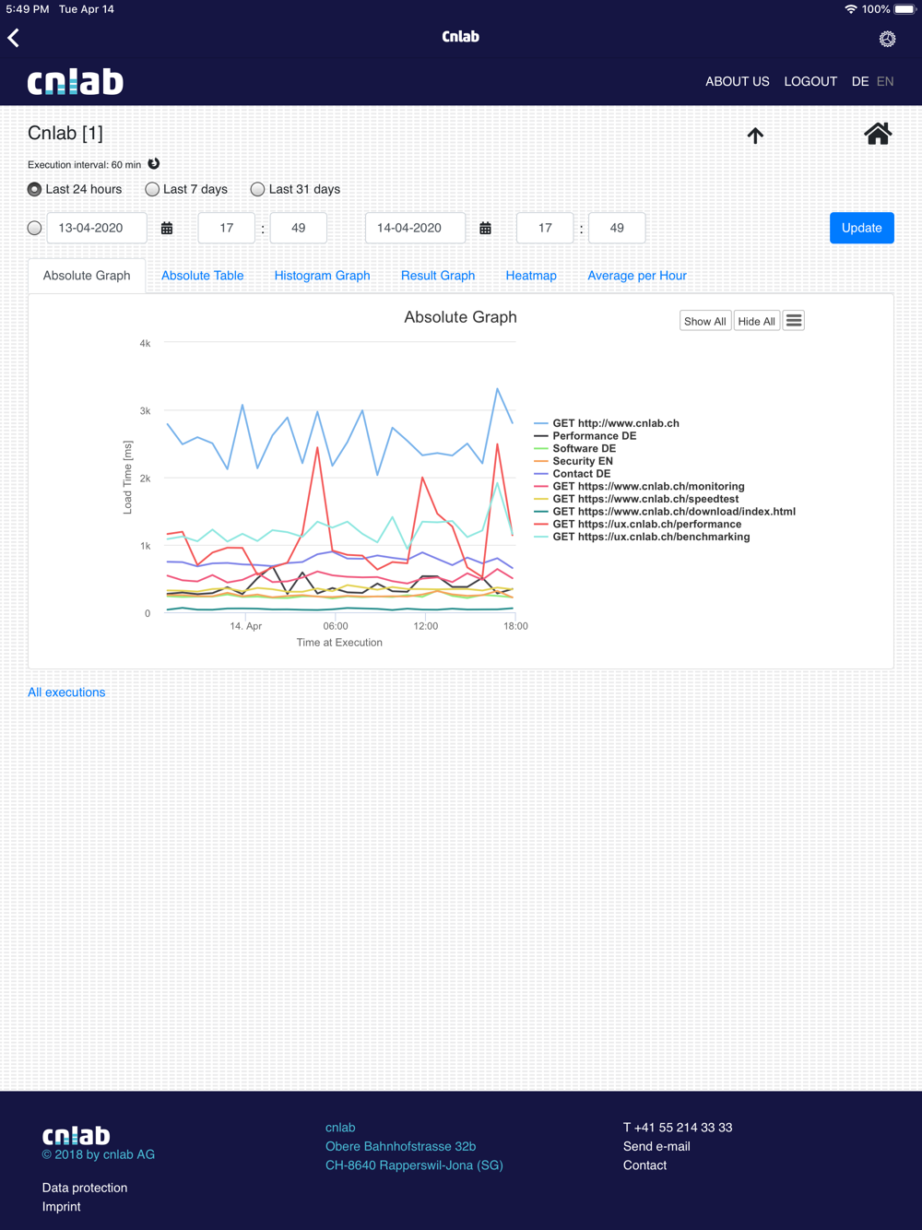922x1230 pixels.
Task: Click the end hour field
Action: (545, 228)
